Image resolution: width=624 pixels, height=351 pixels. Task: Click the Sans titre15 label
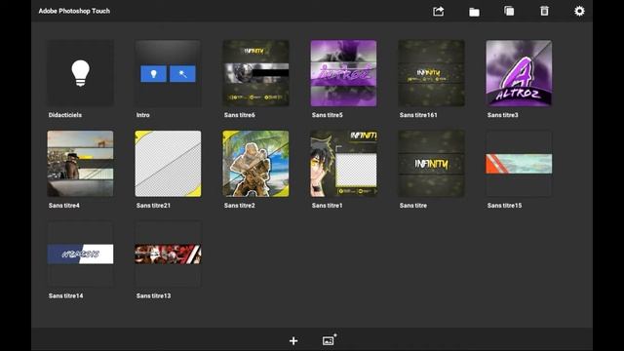click(504, 206)
